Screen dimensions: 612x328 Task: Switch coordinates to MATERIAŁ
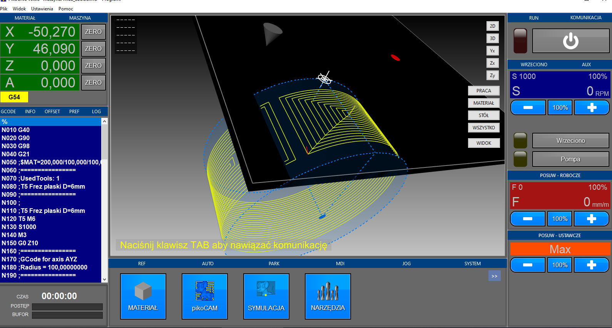click(x=25, y=18)
